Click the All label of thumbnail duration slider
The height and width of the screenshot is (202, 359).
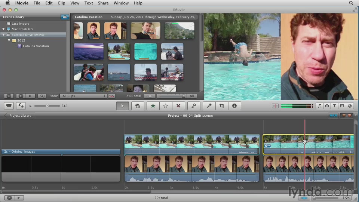[x=192, y=96]
